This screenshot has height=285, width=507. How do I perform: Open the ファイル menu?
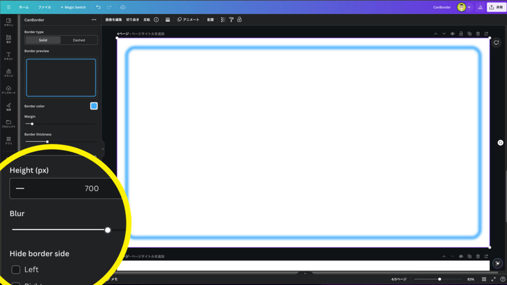coord(44,7)
